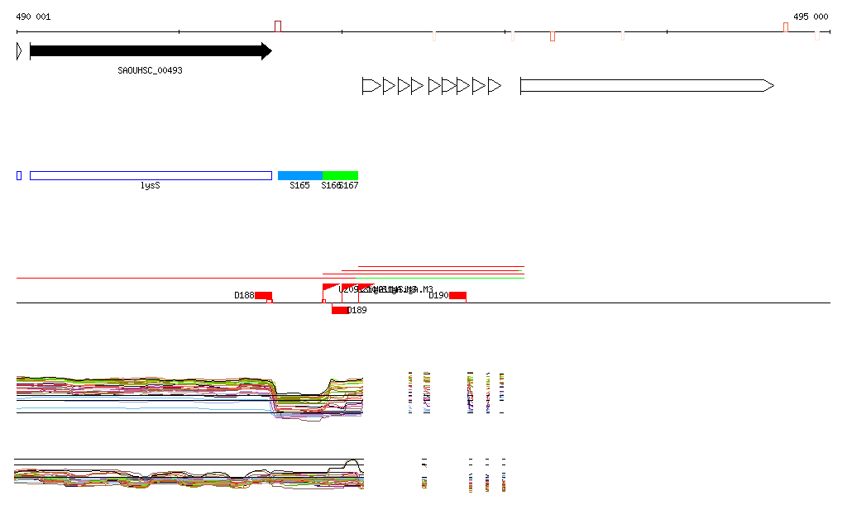Click the D189 label
The image size is (847, 505).
point(357,310)
